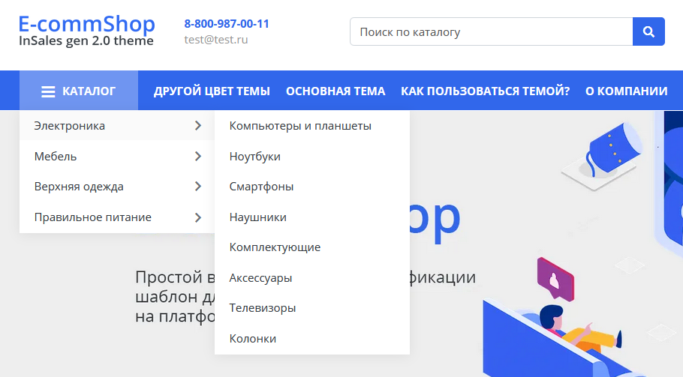Open the Смартфоны subcategory

click(261, 187)
